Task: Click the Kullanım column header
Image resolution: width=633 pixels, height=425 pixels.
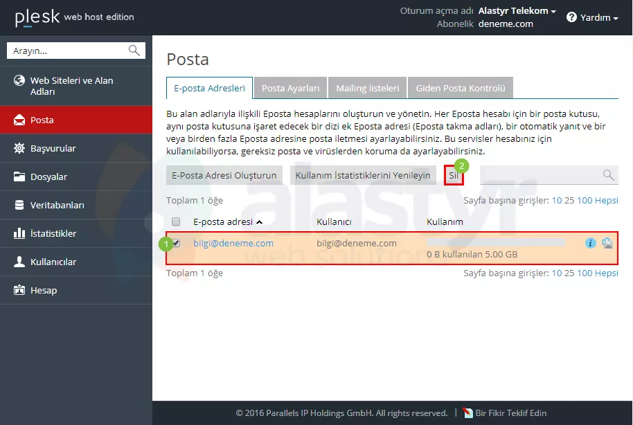Action: tap(445, 221)
